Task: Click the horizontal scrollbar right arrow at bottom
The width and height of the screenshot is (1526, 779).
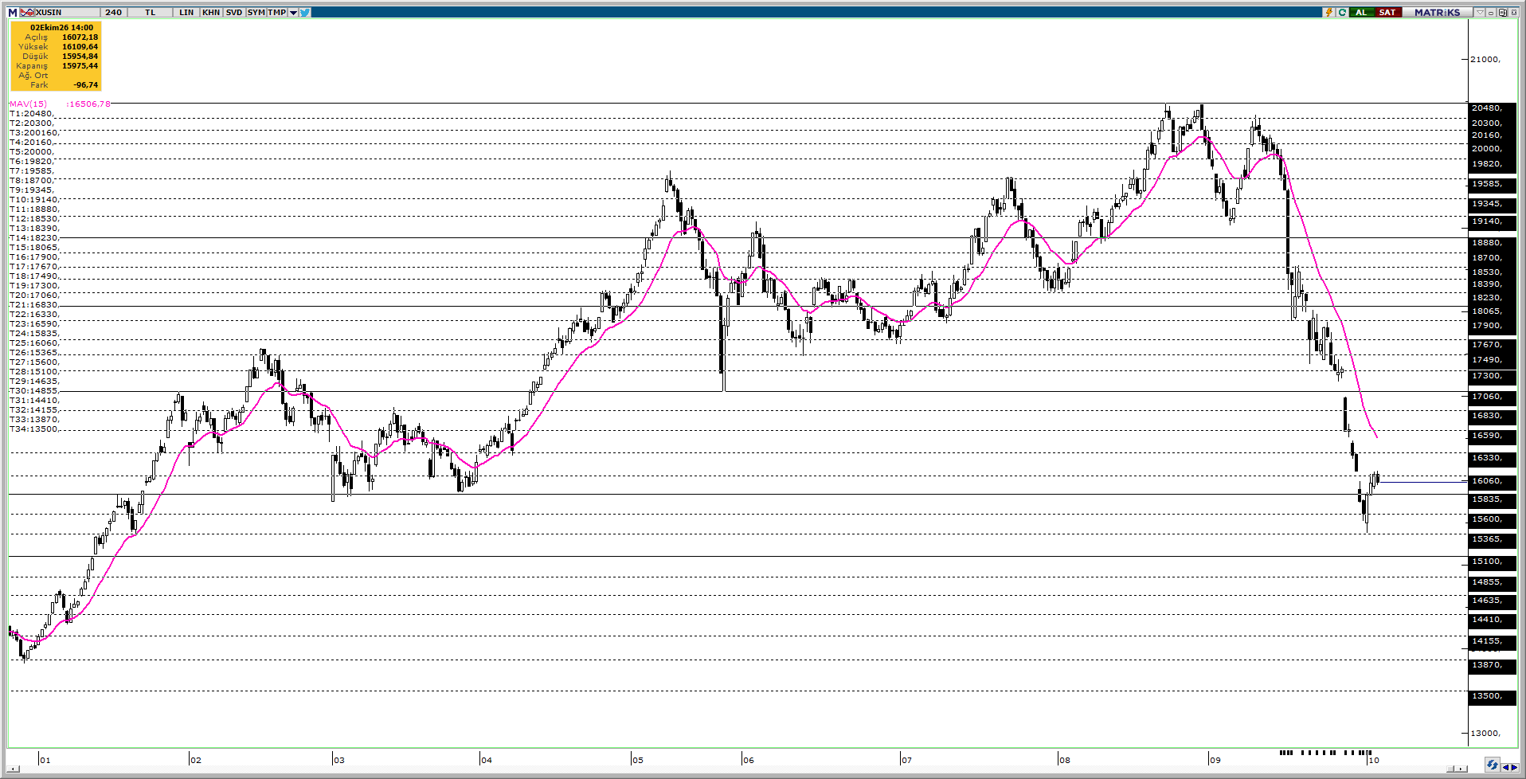Action: 1461,769
